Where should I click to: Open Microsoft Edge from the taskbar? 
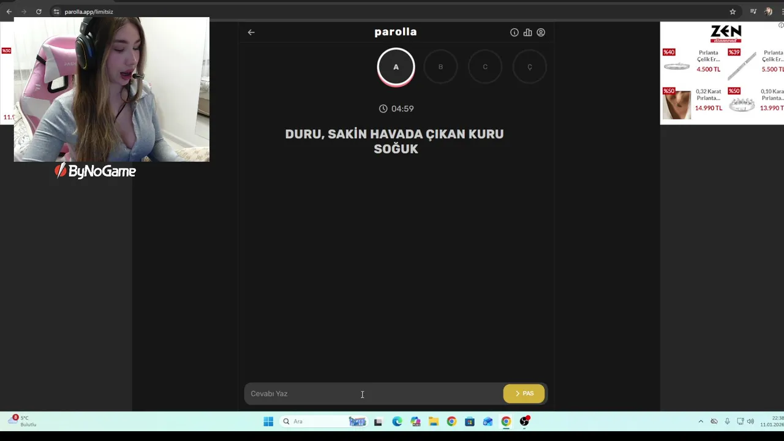point(397,421)
